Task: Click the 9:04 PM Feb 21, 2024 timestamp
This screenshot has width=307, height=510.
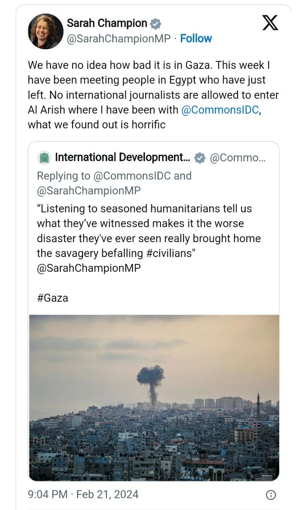Action: pos(83,494)
